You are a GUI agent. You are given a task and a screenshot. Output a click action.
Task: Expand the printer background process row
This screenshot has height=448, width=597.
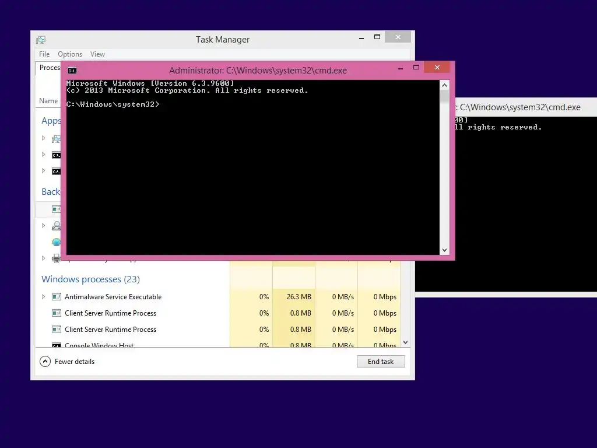coord(43,258)
